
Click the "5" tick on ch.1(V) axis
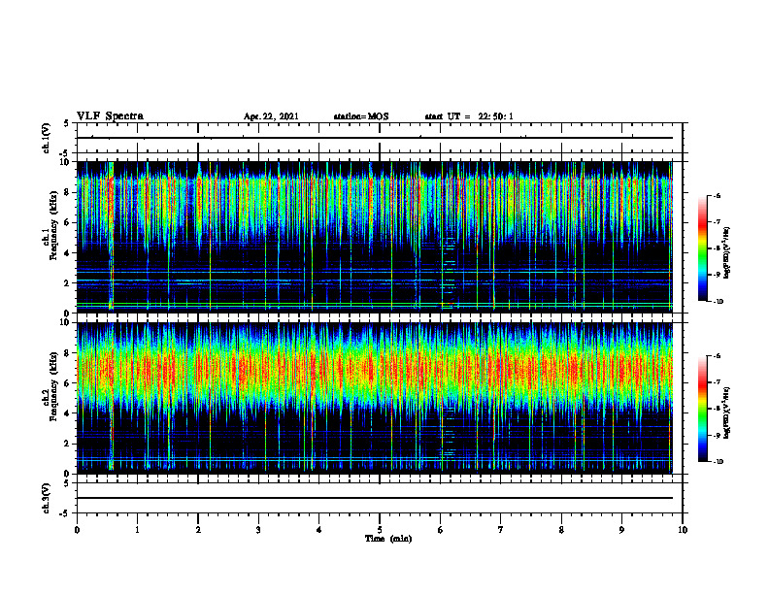[x=67, y=123]
